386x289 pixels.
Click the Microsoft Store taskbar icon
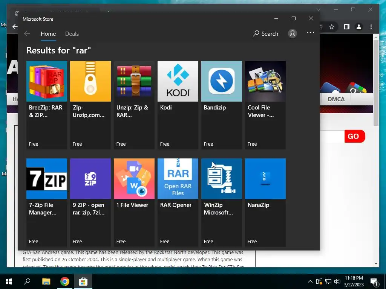pyautogui.click(x=83, y=281)
